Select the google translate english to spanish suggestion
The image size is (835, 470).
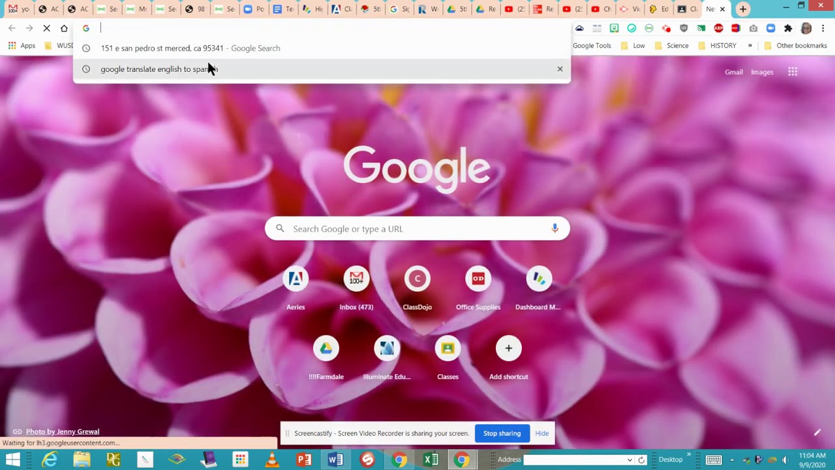pyautogui.click(x=322, y=69)
